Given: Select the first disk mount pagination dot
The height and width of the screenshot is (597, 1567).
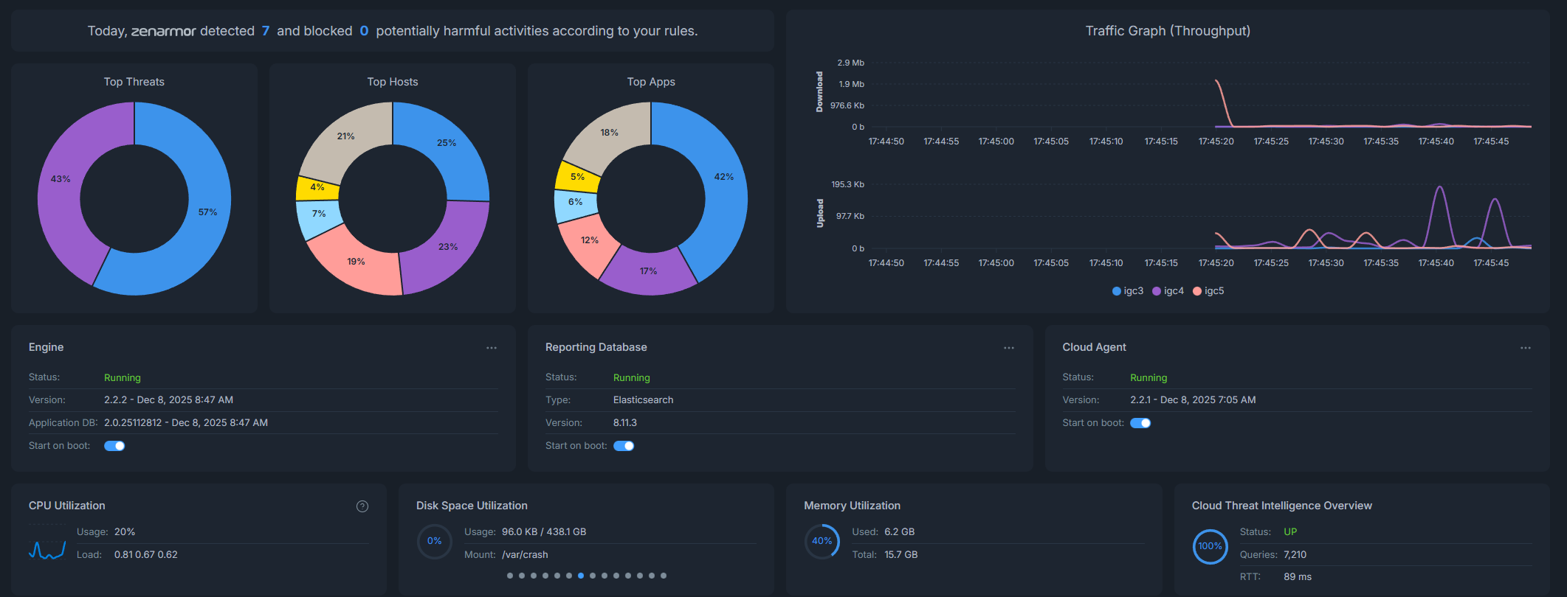Looking at the screenshot, I should click(x=510, y=576).
